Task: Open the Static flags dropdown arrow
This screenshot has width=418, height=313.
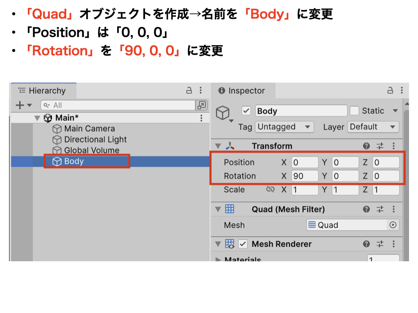Action: coord(395,110)
